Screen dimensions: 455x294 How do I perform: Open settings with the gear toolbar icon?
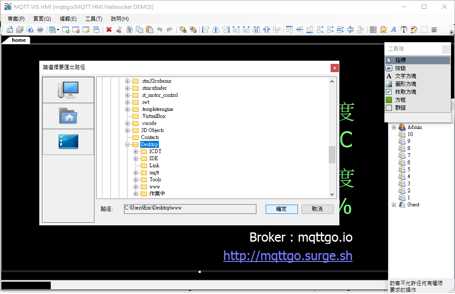click(x=40, y=29)
